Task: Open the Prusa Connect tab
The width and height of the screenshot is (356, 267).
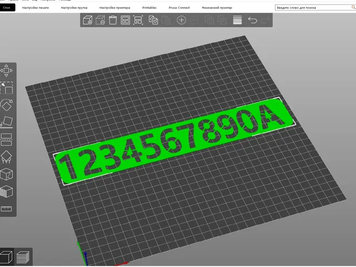Action: [179, 7]
